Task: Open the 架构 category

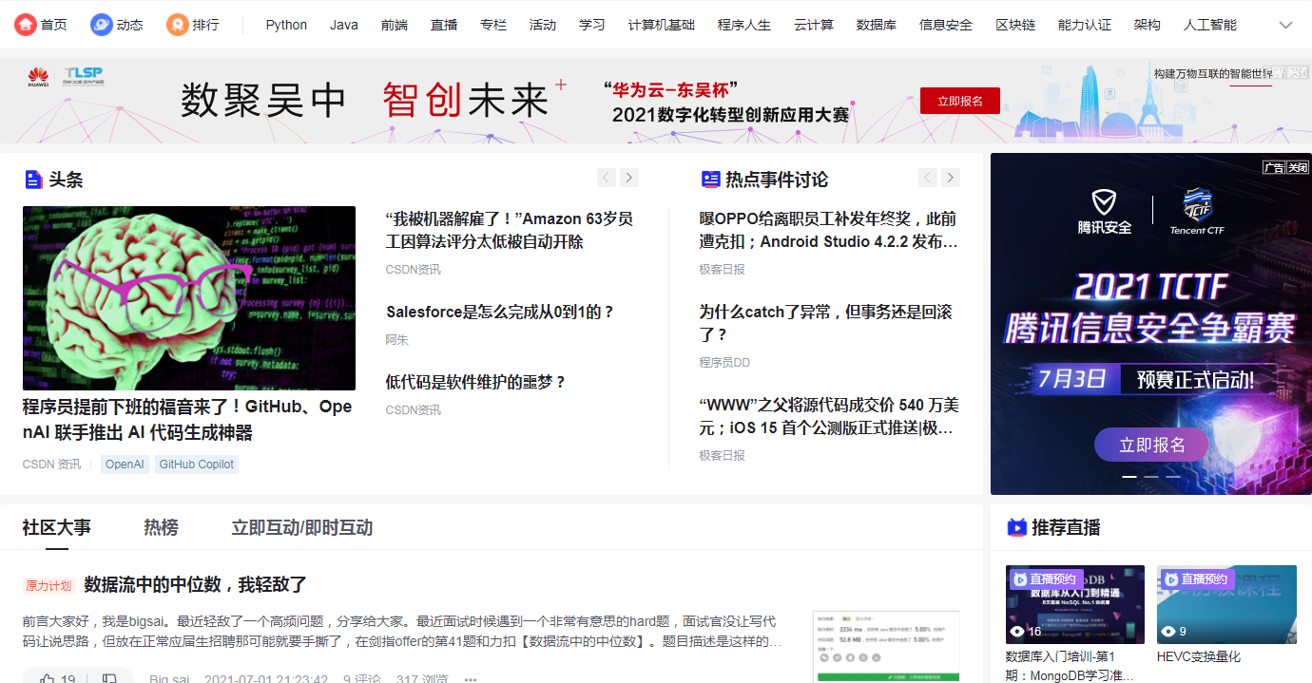Action: pos(1148,25)
